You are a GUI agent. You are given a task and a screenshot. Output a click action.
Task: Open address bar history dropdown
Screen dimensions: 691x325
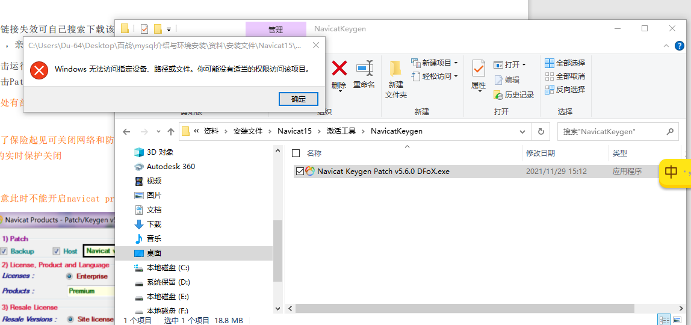point(522,131)
